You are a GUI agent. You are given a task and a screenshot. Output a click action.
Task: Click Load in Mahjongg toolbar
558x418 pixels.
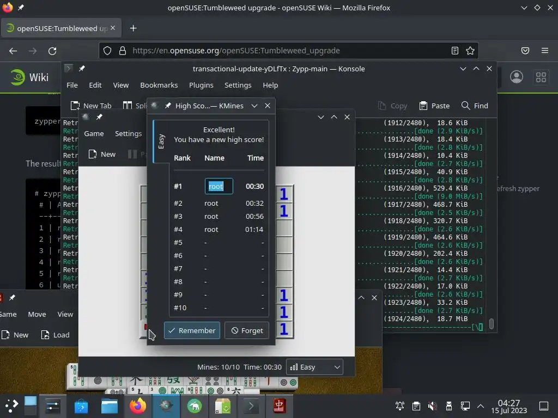click(x=55, y=335)
